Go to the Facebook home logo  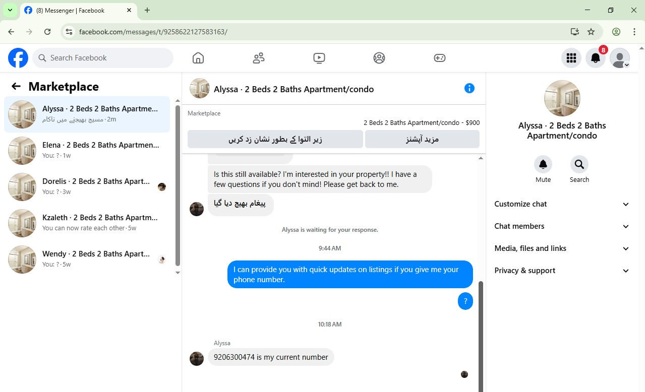pos(18,58)
